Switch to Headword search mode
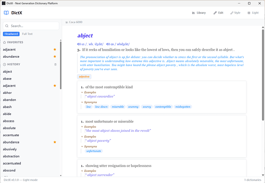265x183 pixels. pyautogui.click(x=11, y=34)
